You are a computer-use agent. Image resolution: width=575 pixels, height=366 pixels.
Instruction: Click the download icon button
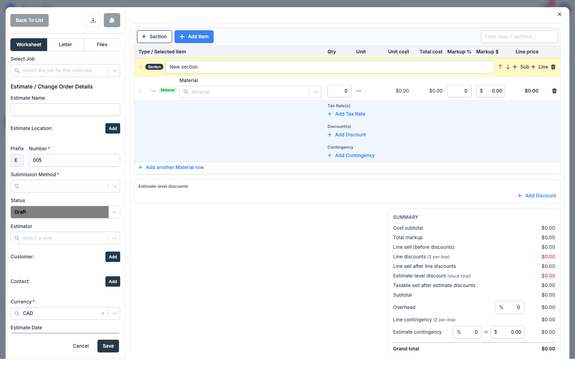coord(93,20)
